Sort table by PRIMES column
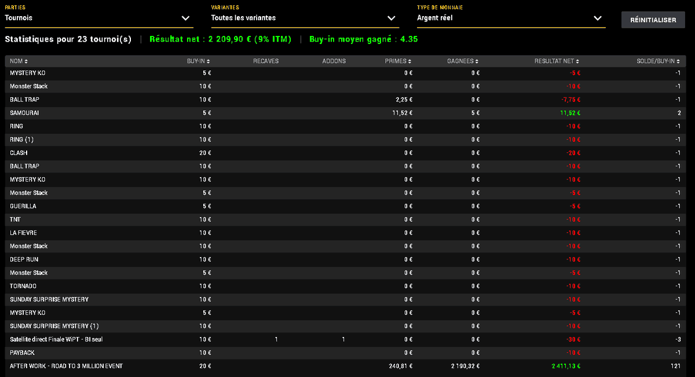Screen dimensions: 695x377 [x=398, y=61]
